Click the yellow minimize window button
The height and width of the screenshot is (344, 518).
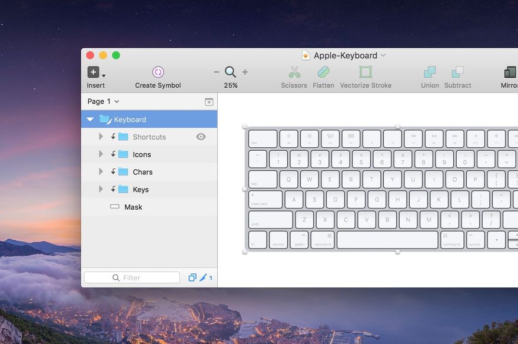tap(103, 55)
